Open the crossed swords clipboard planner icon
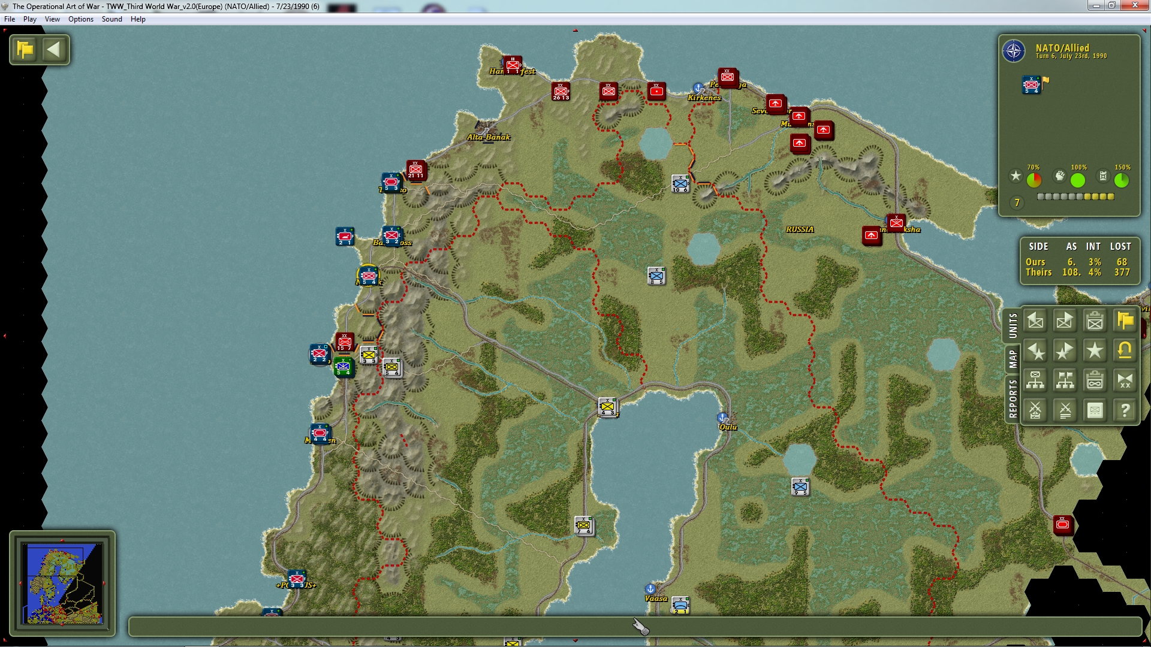 point(1035,411)
